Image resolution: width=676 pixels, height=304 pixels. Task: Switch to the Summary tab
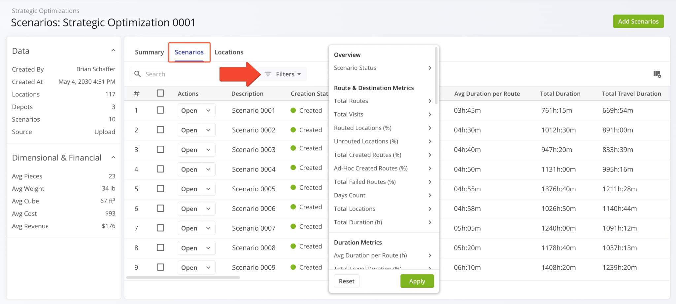(x=149, y=52)
